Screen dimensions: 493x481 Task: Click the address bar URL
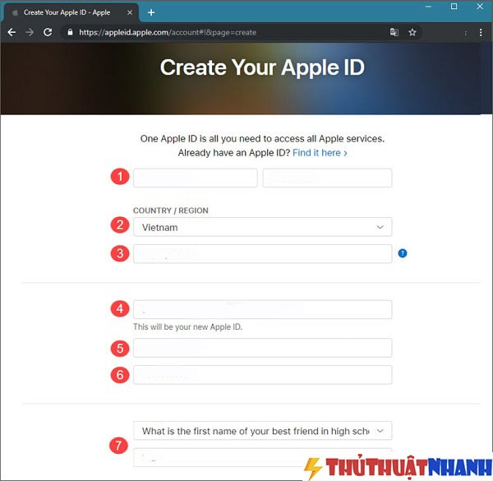pos(168,32)
